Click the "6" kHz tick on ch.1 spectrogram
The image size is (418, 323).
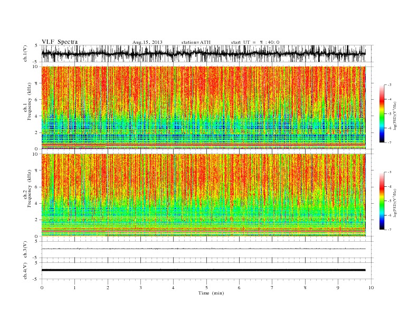(x=37, y=100)
